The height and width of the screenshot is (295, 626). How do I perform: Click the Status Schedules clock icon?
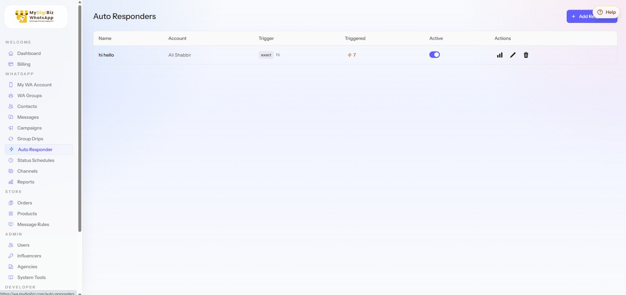tap(11, 160)
